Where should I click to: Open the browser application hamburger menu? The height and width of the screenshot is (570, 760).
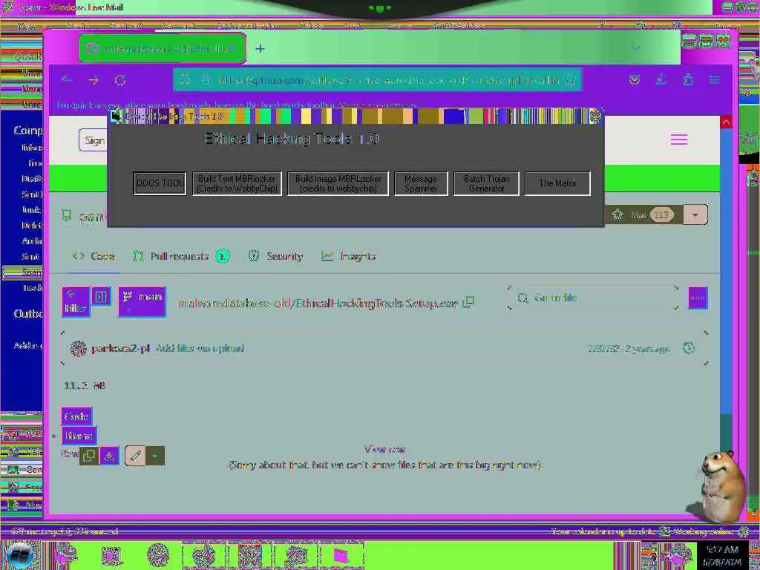click(x=715, y=79)
